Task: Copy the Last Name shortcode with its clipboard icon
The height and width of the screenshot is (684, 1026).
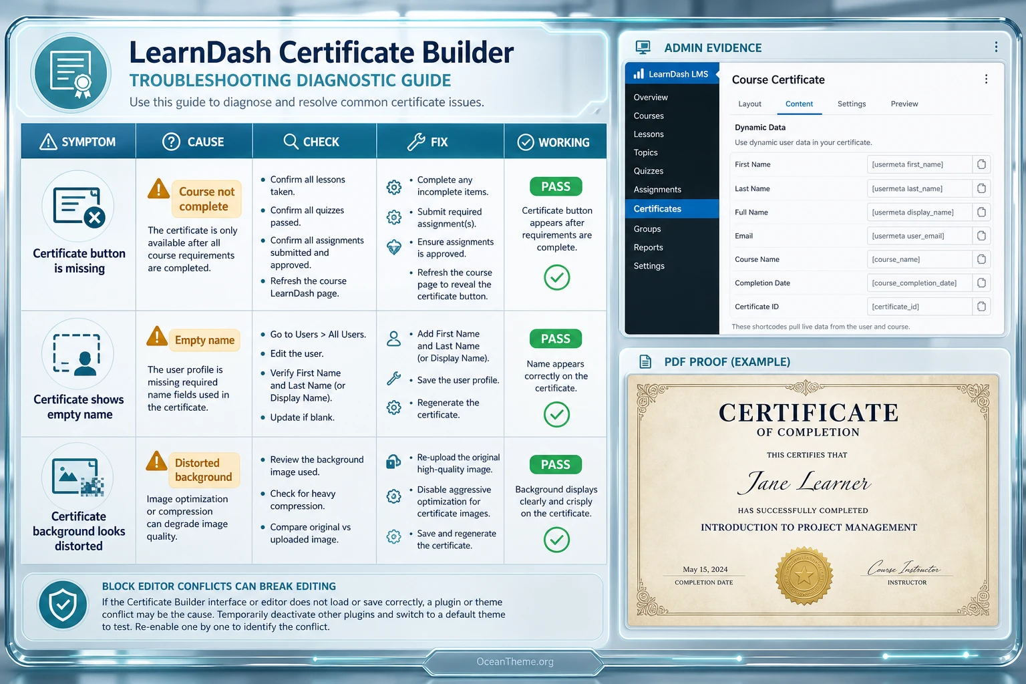Action: 981,188
